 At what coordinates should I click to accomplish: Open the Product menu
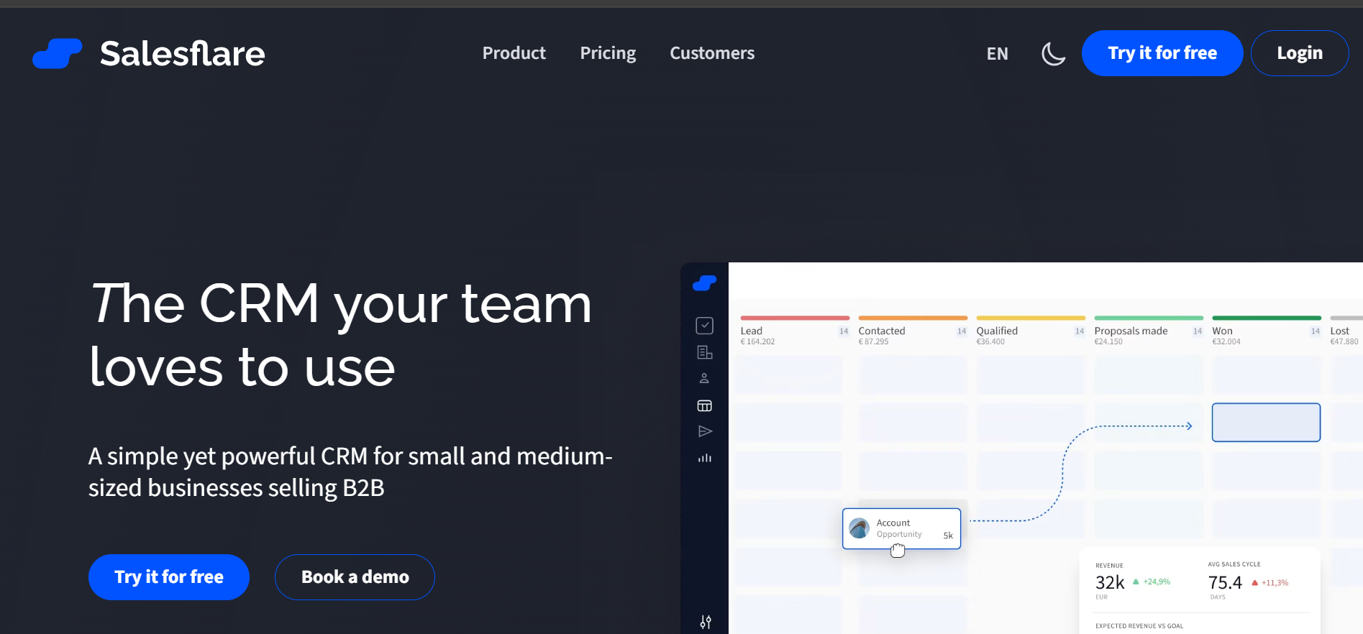(514, 53)
